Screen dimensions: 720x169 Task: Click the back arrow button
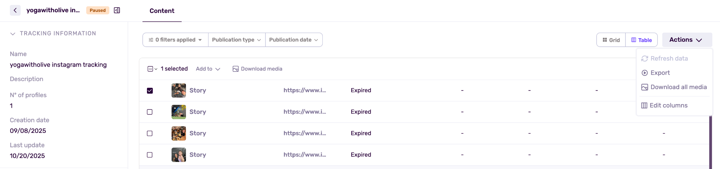[15, 11]
